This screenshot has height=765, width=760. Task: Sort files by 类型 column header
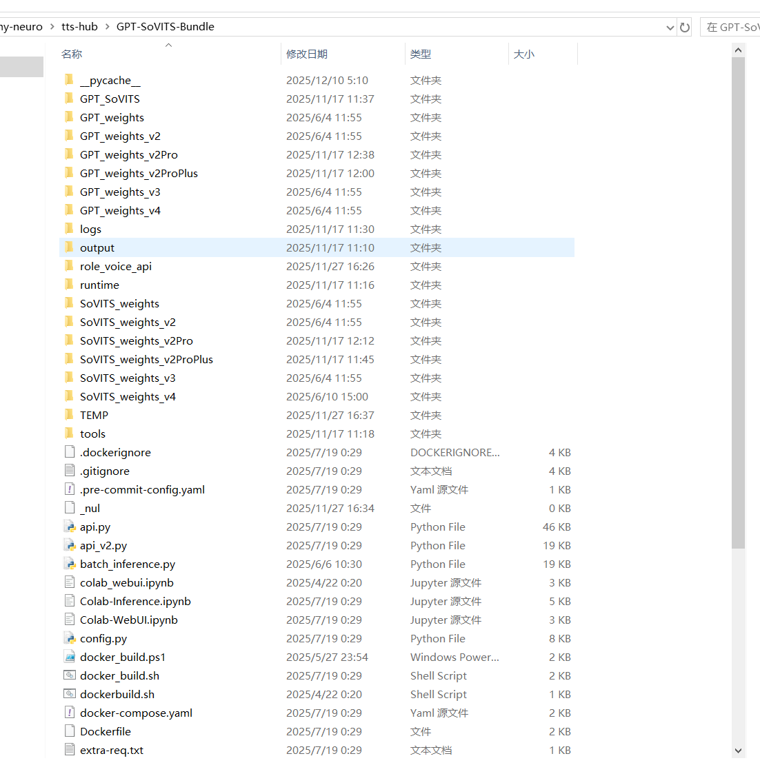pyautogui.click(x=421, y=54)
